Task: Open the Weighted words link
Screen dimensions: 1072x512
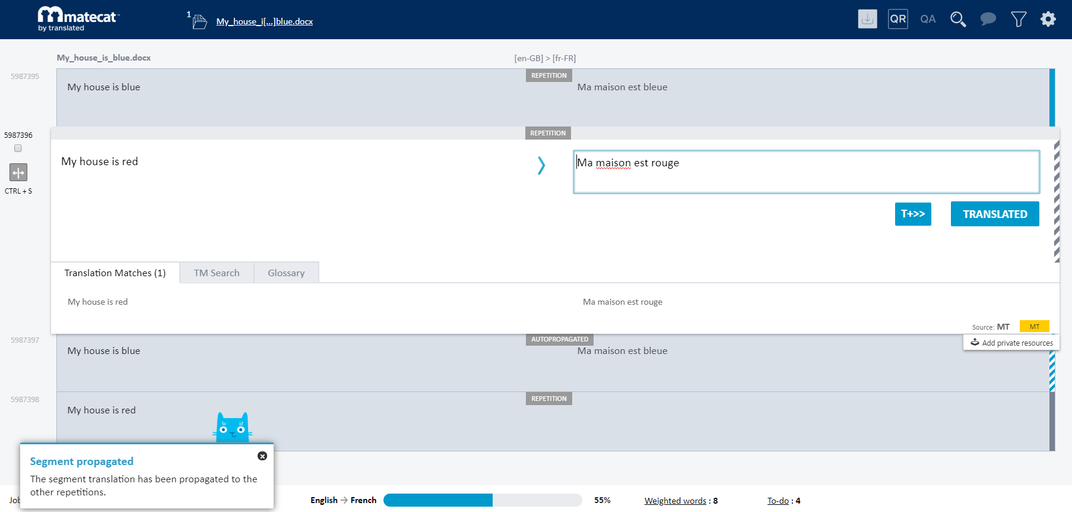Action: [675, 501]
